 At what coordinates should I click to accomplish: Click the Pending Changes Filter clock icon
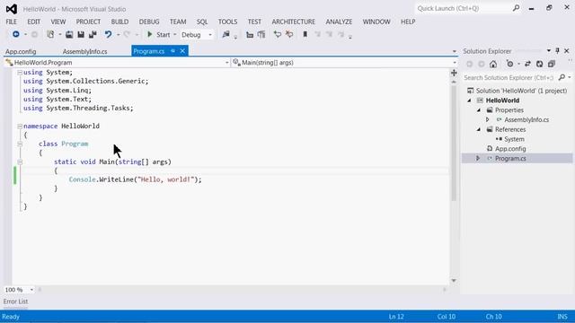(x=509, y=64)
